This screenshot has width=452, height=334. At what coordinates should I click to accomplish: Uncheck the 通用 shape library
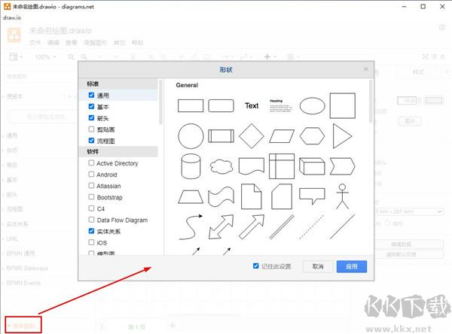(x=91, y=95)
